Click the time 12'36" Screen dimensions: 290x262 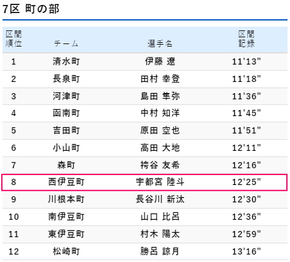click(x=247, y=217)
